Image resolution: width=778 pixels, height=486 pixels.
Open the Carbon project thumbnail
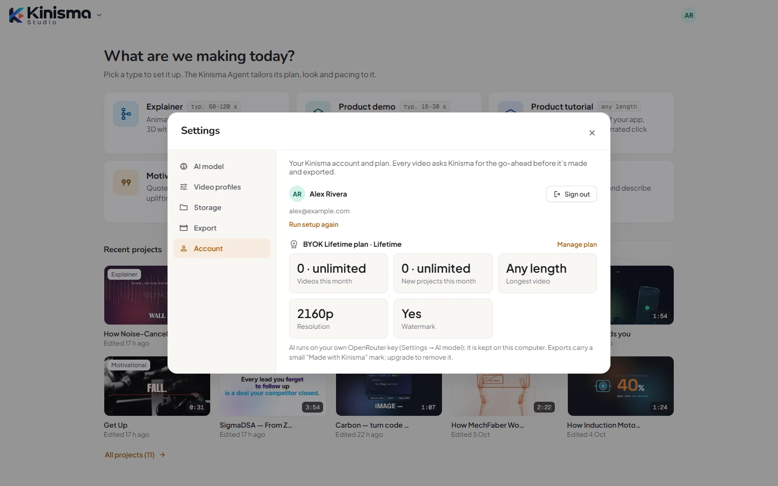[389, 395]
